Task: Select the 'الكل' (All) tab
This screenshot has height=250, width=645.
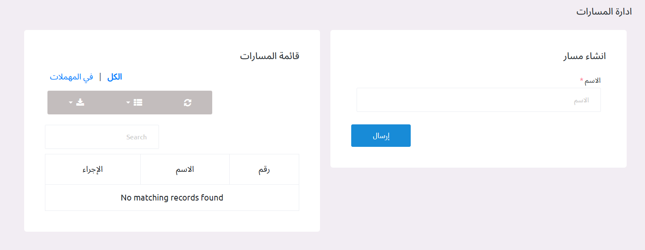Action: [114, 77]
